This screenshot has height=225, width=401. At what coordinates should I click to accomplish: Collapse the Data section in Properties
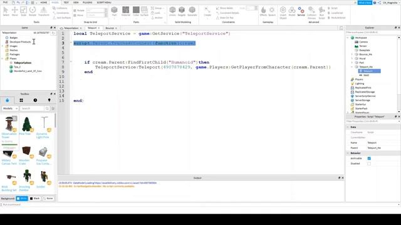click(x=348, y=127)
